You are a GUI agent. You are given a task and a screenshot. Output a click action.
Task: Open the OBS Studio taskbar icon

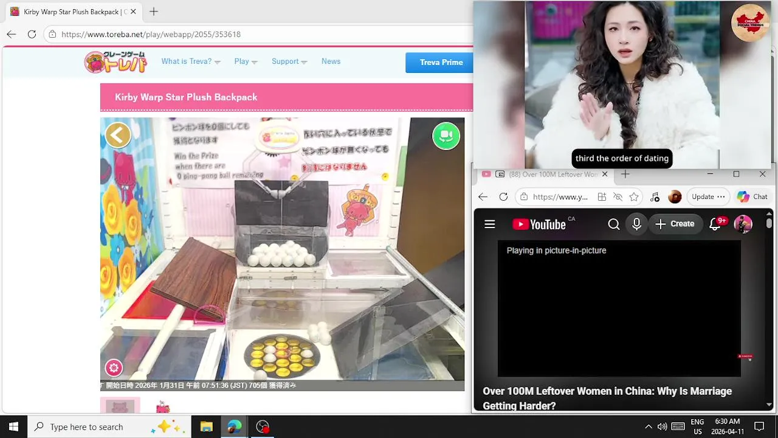(x=263, y=426)
